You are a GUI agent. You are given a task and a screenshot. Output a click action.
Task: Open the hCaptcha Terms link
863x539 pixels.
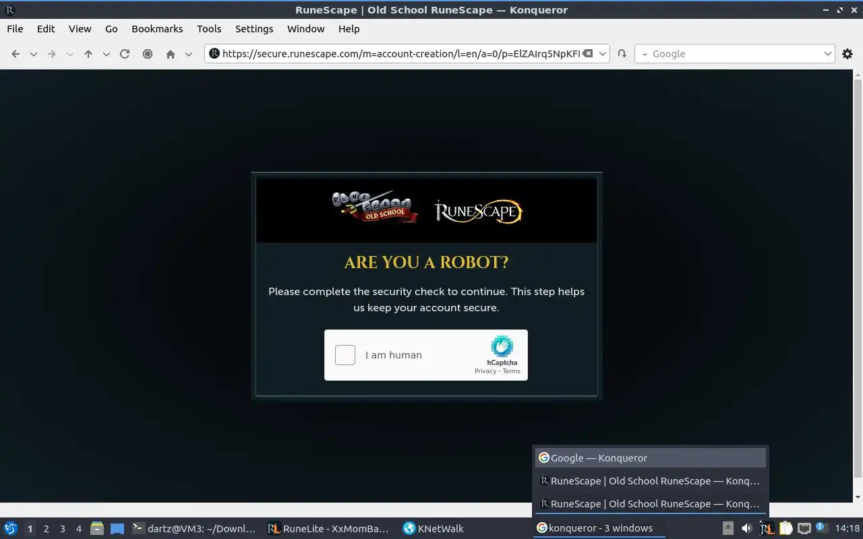click(512, 371)
